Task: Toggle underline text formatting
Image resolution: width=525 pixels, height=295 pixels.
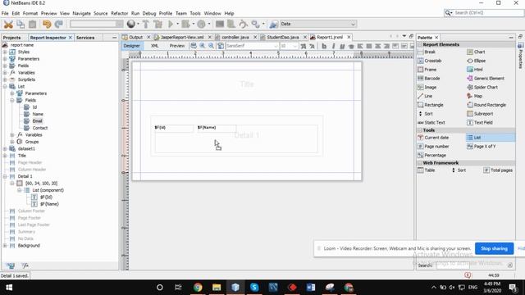Action: click(x=342, y=46)
